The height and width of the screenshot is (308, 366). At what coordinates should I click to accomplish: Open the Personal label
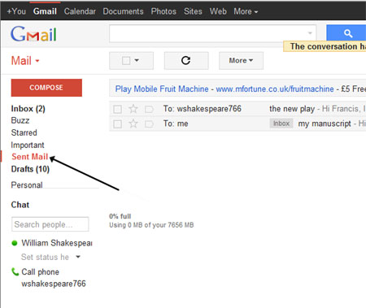(27, 185)
